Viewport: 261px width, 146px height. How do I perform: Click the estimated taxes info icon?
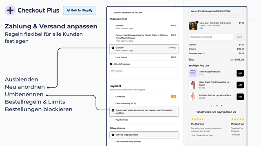point(204,54)
